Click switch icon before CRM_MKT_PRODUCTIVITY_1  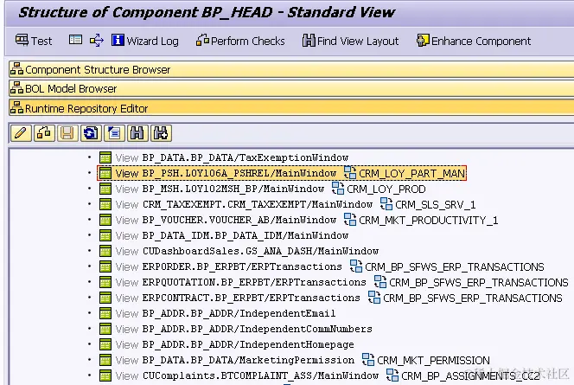click(349, 220)
